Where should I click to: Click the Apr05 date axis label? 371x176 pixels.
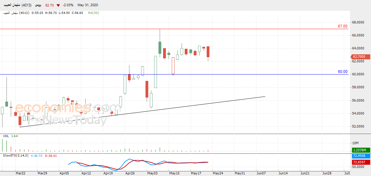point(64,174)
